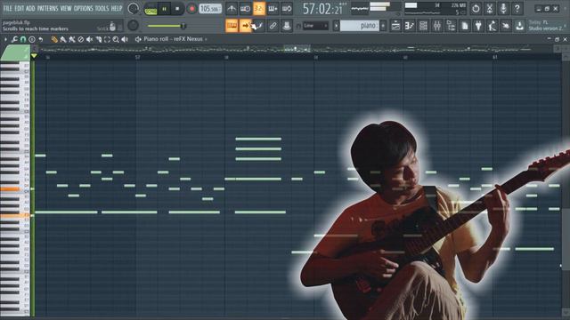Screen dimensions: 570x320
Task: Open the Mixer window
Action: [x=437, y=26]
